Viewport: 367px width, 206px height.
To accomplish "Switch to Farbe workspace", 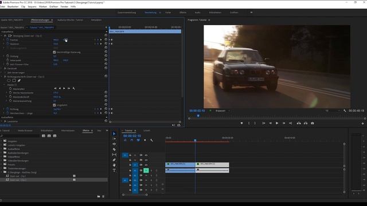I will point(168,13).
